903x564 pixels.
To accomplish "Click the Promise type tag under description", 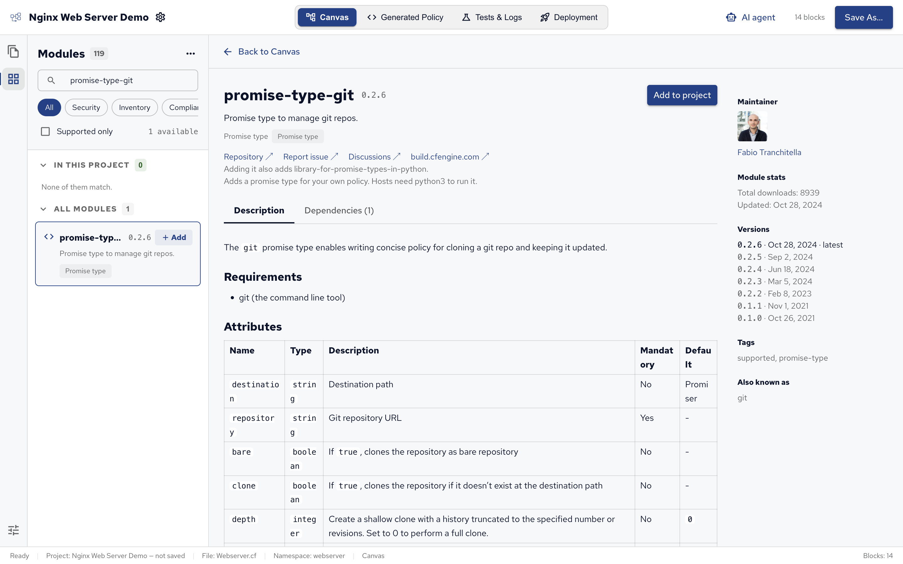I will (x=298, y=137).
